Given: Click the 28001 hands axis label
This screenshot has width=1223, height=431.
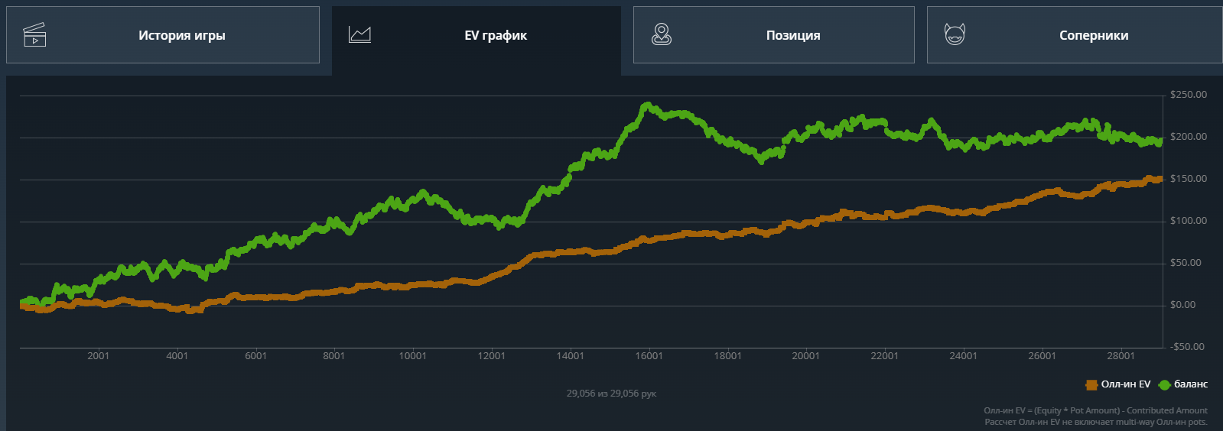Looking at the screenshot, I should [x=1121, y=356].
